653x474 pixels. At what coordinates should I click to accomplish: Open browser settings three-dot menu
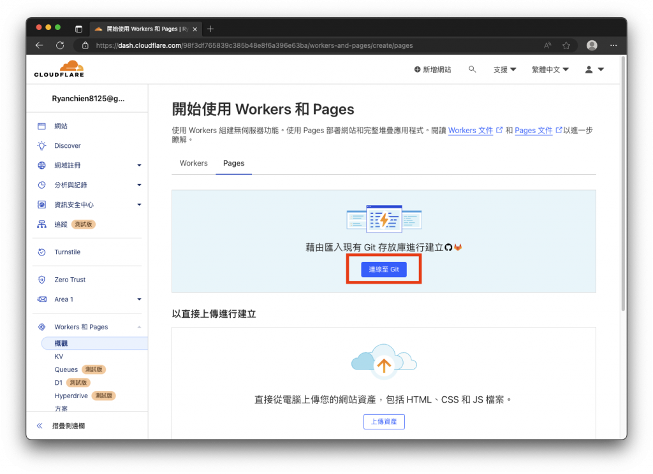tap(613, 45)
